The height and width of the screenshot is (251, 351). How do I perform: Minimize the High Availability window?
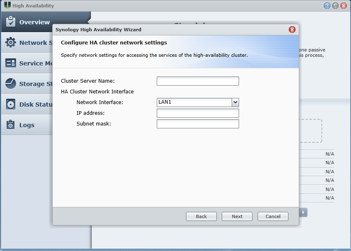(335, 6)
